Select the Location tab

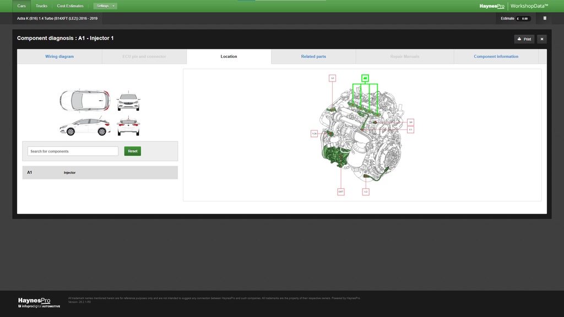click(x=229, y=57)
